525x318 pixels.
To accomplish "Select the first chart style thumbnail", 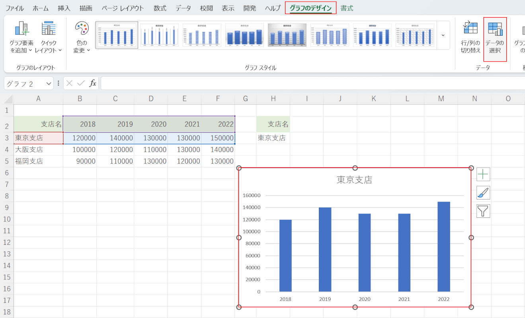I will click(117, 35).
